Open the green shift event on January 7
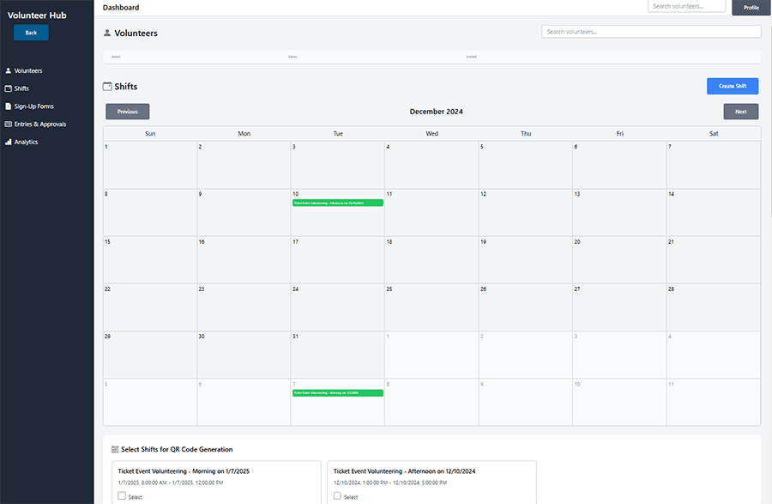Viewport: 772px width, 504px height. click(x=338, y=393)
